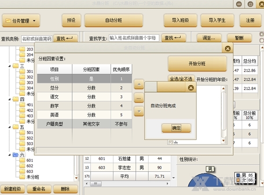Click the 项目 column header
The width and height of the screenshot is (264, 195).
[55, 69]
